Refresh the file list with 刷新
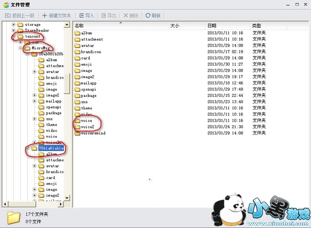 [153, 16]
